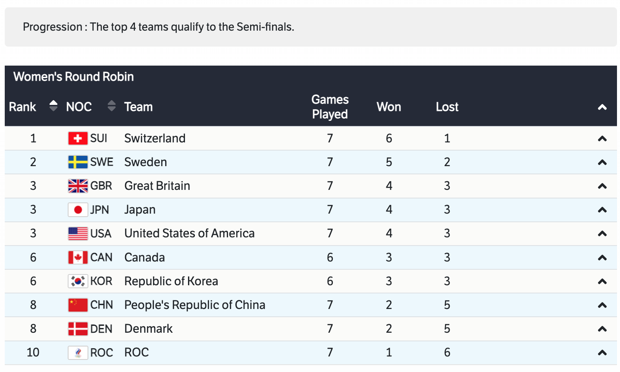Click the Sweden flag icon
Viewport: 620px width, 372px height.
coord(78,162)
